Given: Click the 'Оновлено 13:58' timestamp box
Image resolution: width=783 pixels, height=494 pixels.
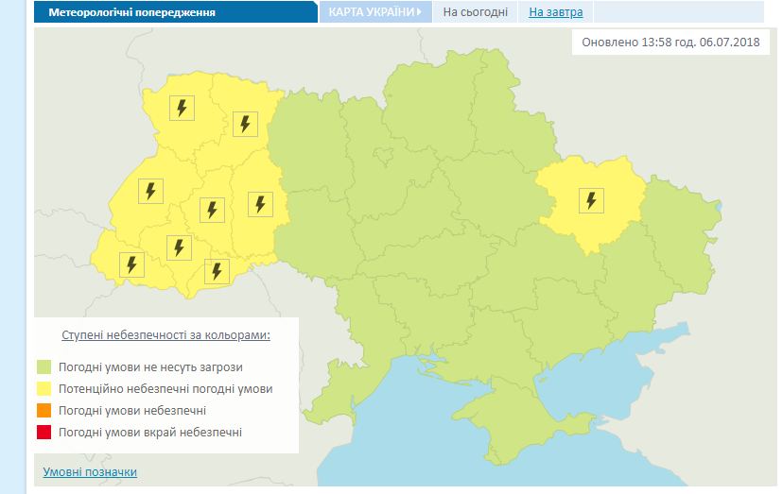Looking at the screenshot, I should pyautogui.click(x=669, y=43).
